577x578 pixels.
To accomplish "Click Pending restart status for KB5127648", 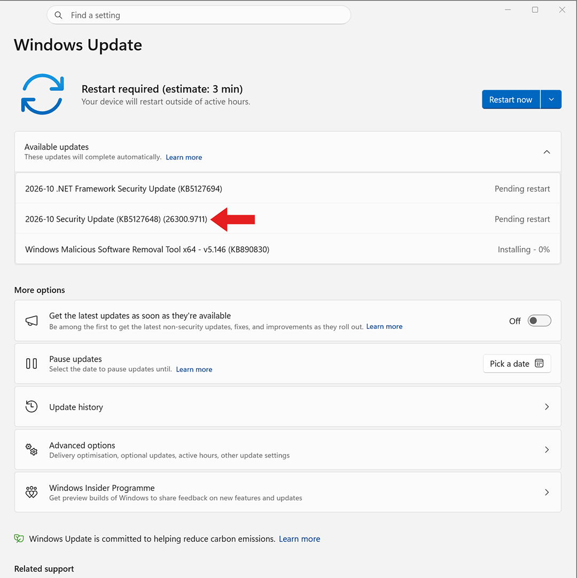I will pos(522,219).
